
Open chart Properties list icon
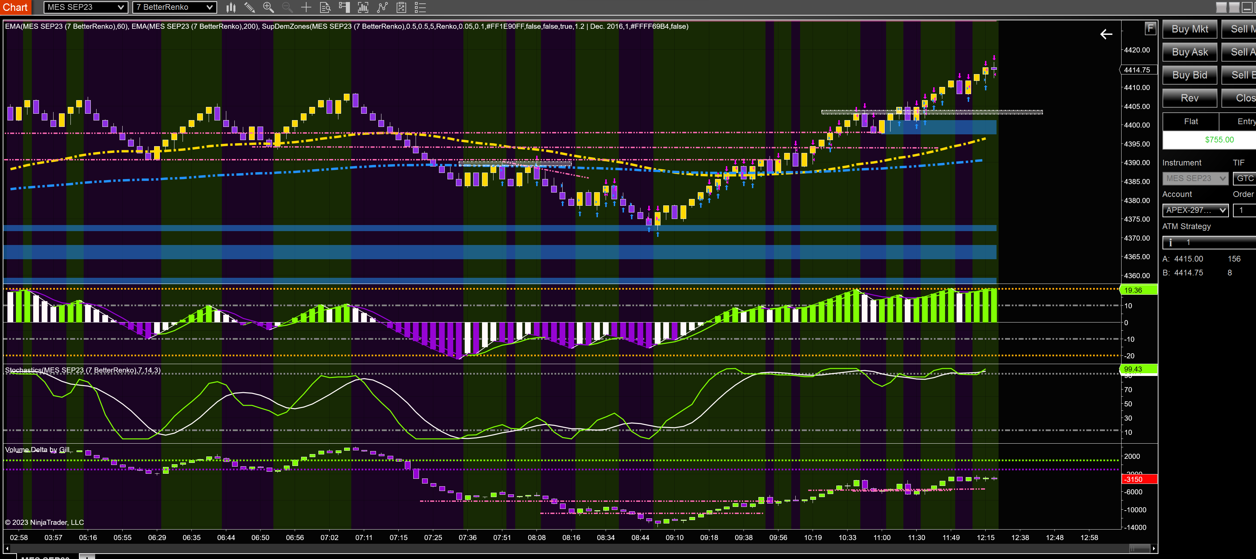[420, 7]
